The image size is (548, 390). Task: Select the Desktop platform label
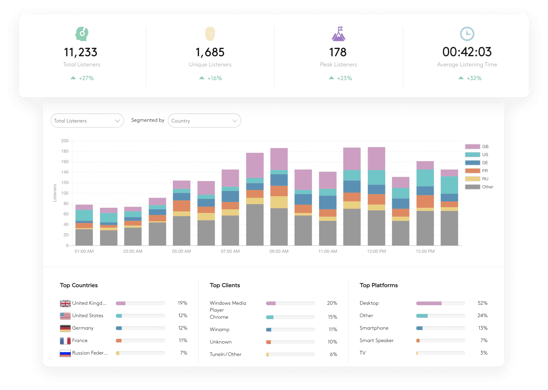click(369, 303)
